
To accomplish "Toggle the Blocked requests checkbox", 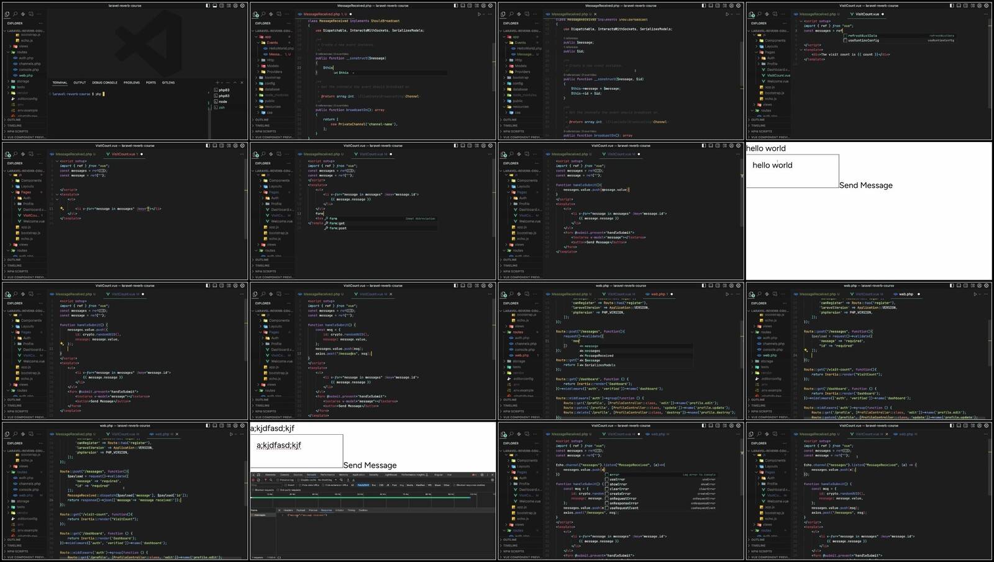I will point(253,490).
